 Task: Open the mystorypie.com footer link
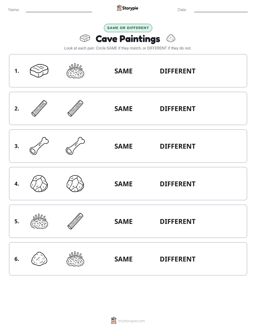131,321
